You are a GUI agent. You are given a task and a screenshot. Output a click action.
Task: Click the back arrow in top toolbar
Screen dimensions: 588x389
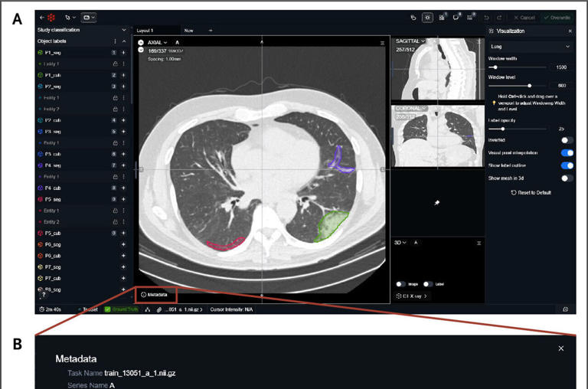[41, 18]
